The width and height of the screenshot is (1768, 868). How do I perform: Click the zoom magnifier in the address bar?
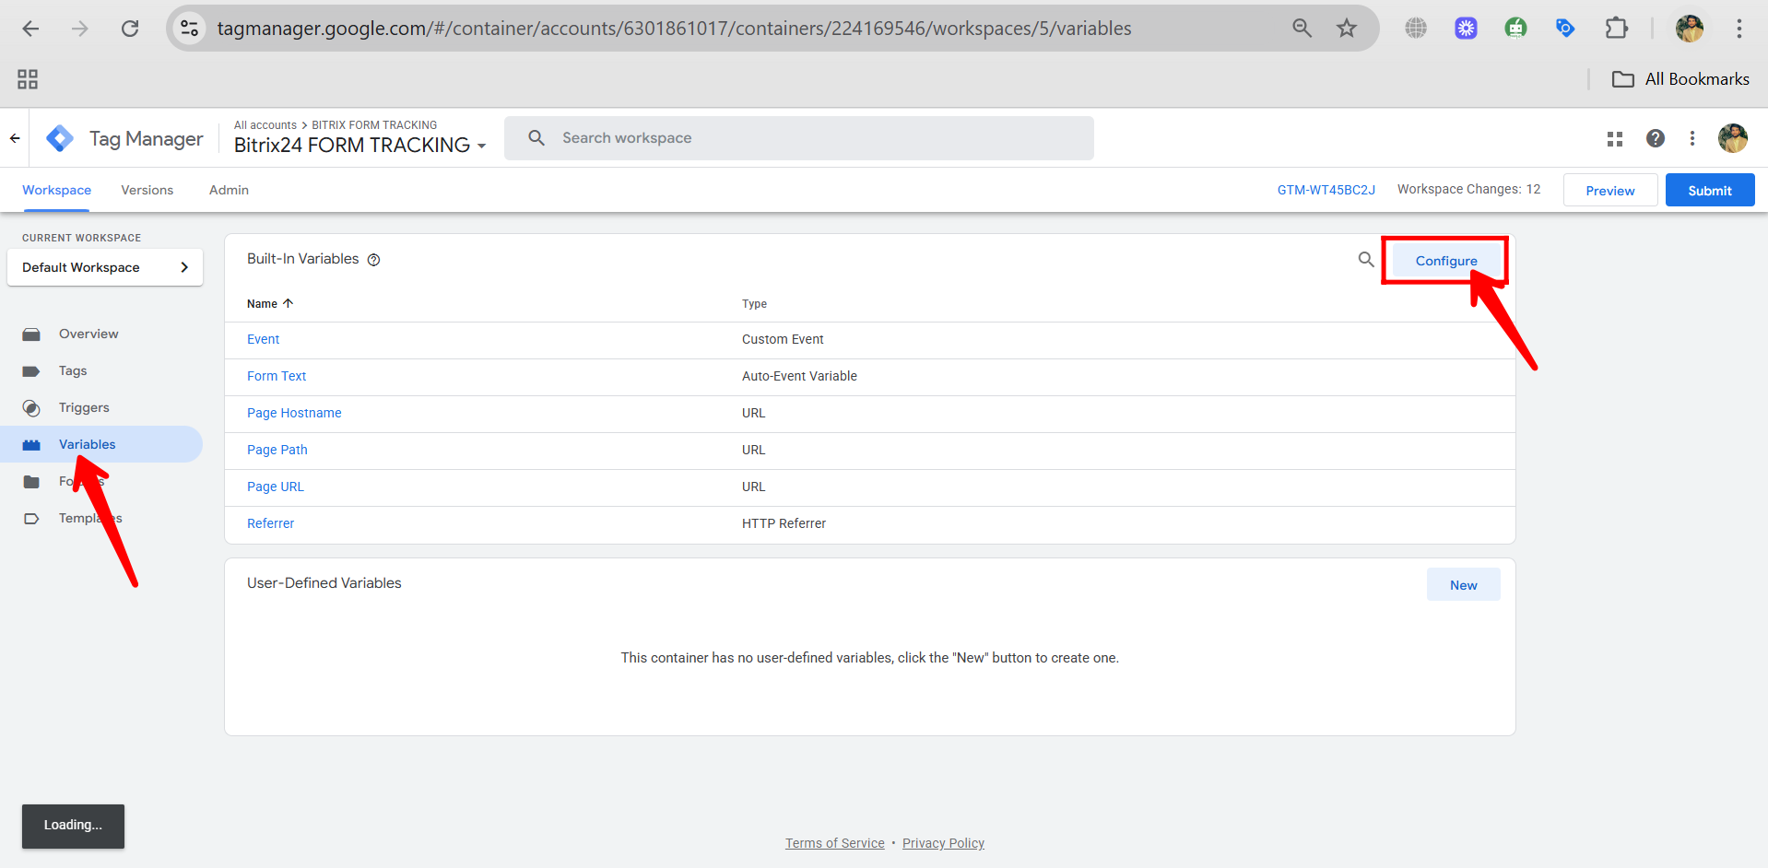pos(1302,29)
